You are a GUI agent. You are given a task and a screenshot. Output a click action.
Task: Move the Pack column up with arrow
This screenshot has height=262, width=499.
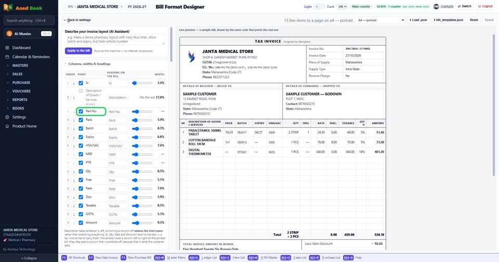coord(68,120)
